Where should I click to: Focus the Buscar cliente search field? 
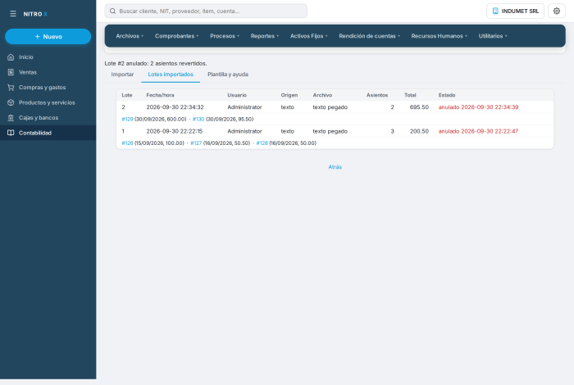[x=206, y=11]
